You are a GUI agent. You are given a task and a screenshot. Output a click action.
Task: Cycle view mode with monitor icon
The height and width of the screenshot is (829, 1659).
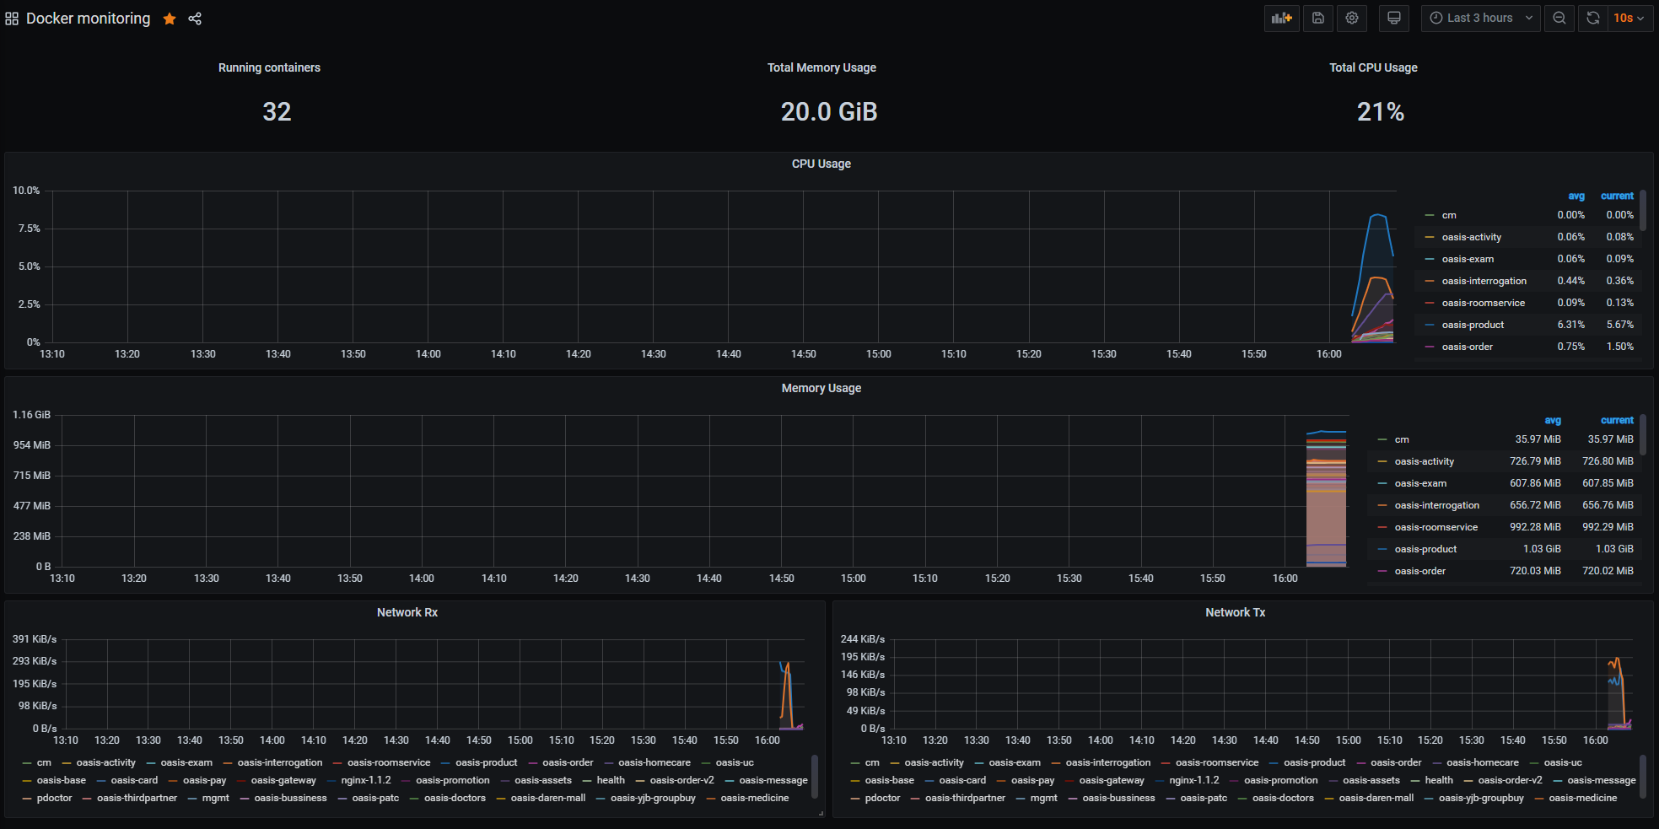pyautogui.click(x=1394, y=18)
